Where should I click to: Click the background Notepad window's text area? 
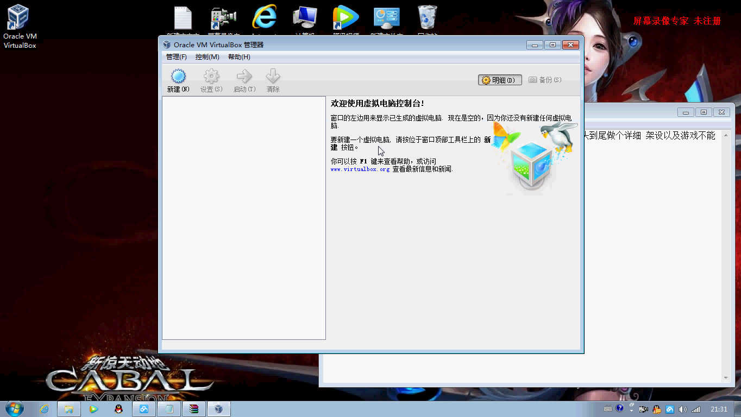click(x=653, y=256)
